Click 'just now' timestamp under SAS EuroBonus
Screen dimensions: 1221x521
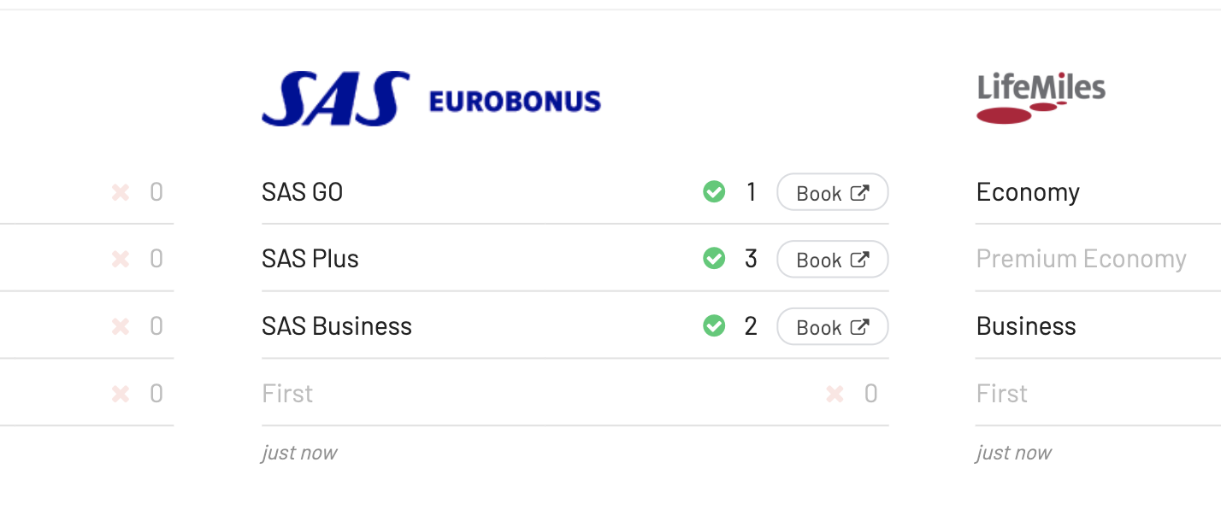(x=299, y=453)
